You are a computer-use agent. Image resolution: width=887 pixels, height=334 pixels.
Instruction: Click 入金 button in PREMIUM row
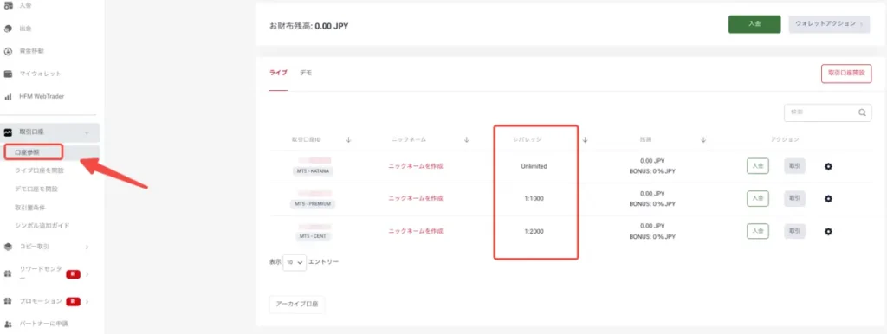pyautogui.click(x=757, y=198)
